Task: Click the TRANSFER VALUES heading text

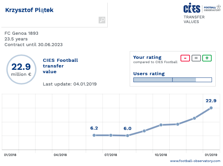Action: click(192, 19)
